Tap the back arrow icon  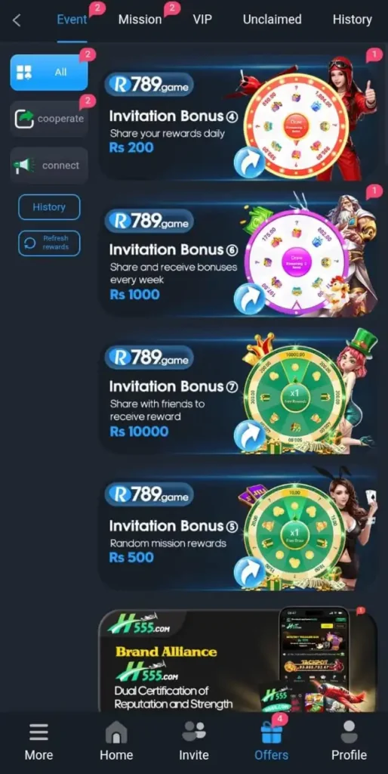point(17,20)
